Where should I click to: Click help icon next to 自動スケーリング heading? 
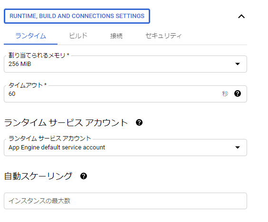click(84, 176)
